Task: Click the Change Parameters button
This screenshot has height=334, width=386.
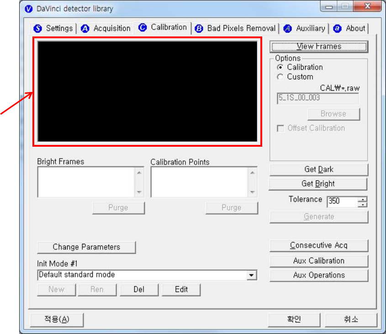Action: (x=86, y=247)
